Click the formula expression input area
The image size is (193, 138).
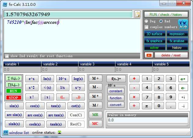72,36
